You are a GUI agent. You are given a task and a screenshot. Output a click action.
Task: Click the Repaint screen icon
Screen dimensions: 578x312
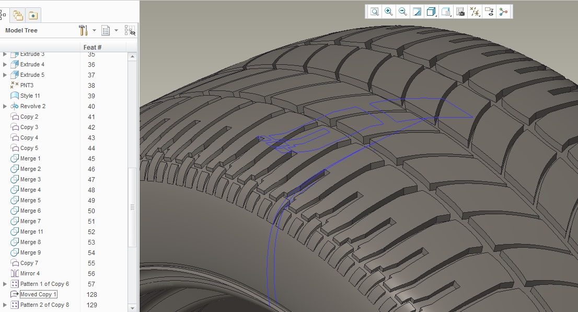[x=417, y=12]
